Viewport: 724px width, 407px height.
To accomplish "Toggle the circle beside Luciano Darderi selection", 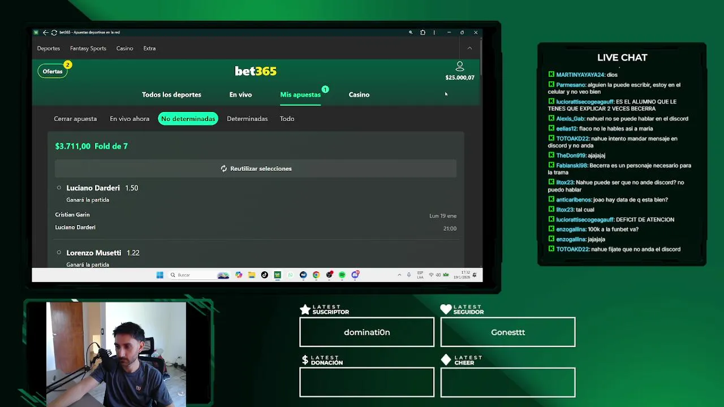I will [59, 188].
